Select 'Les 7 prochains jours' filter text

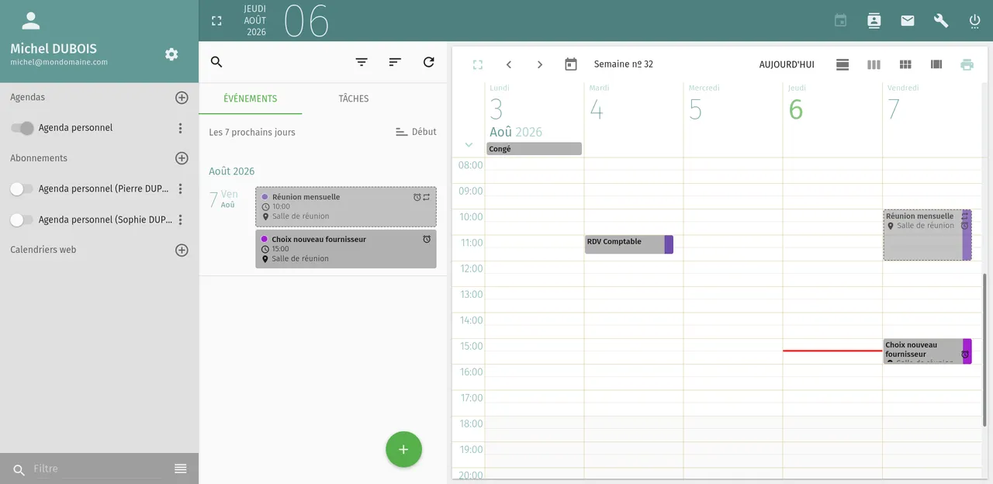pyautogui.click(x=252, y=133)
